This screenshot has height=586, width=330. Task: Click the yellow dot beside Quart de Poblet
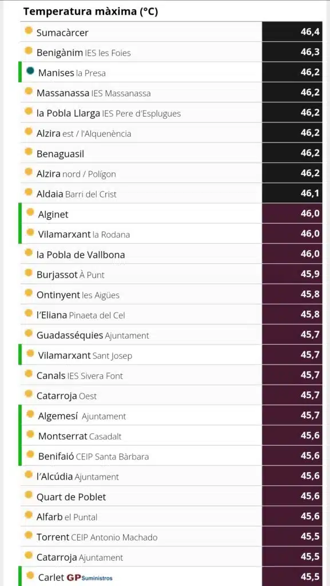tap(29, 494)
